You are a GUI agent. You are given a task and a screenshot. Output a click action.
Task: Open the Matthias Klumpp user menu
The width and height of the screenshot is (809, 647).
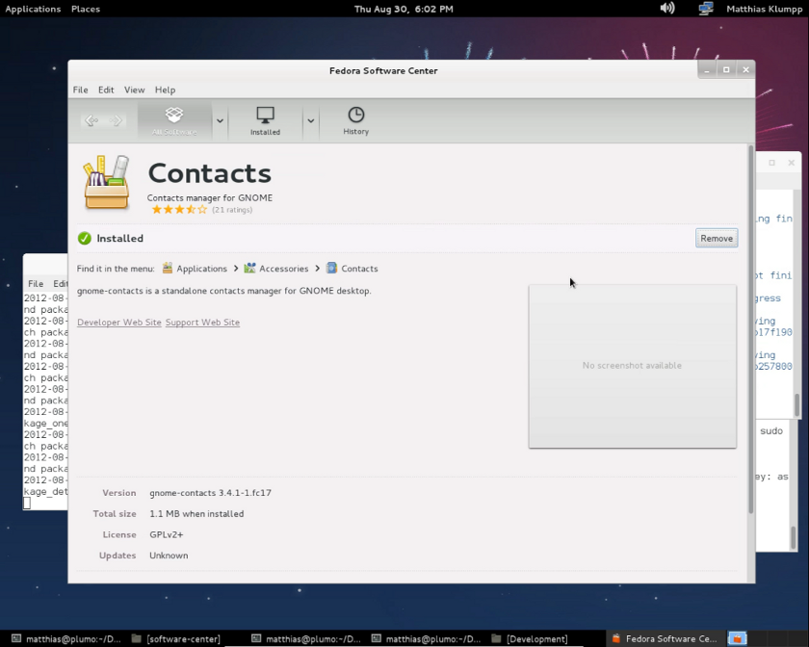(x=764, y=9)
